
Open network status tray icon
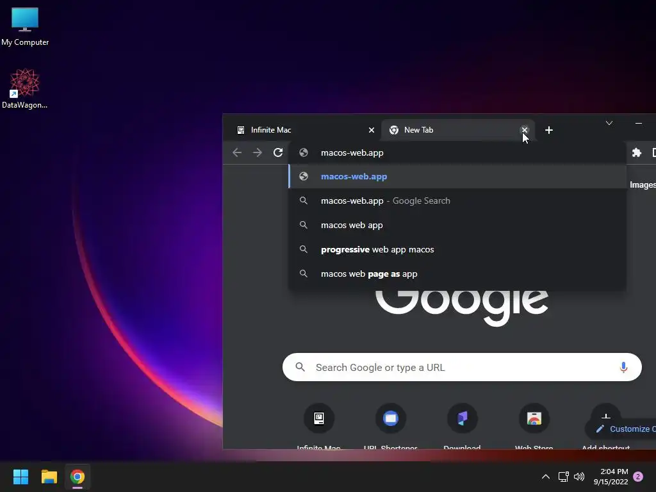click(564, 477)
